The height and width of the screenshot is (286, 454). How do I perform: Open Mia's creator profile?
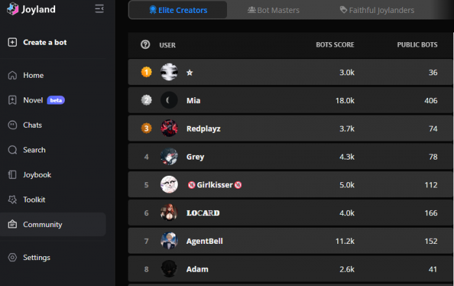pos(290,101)
